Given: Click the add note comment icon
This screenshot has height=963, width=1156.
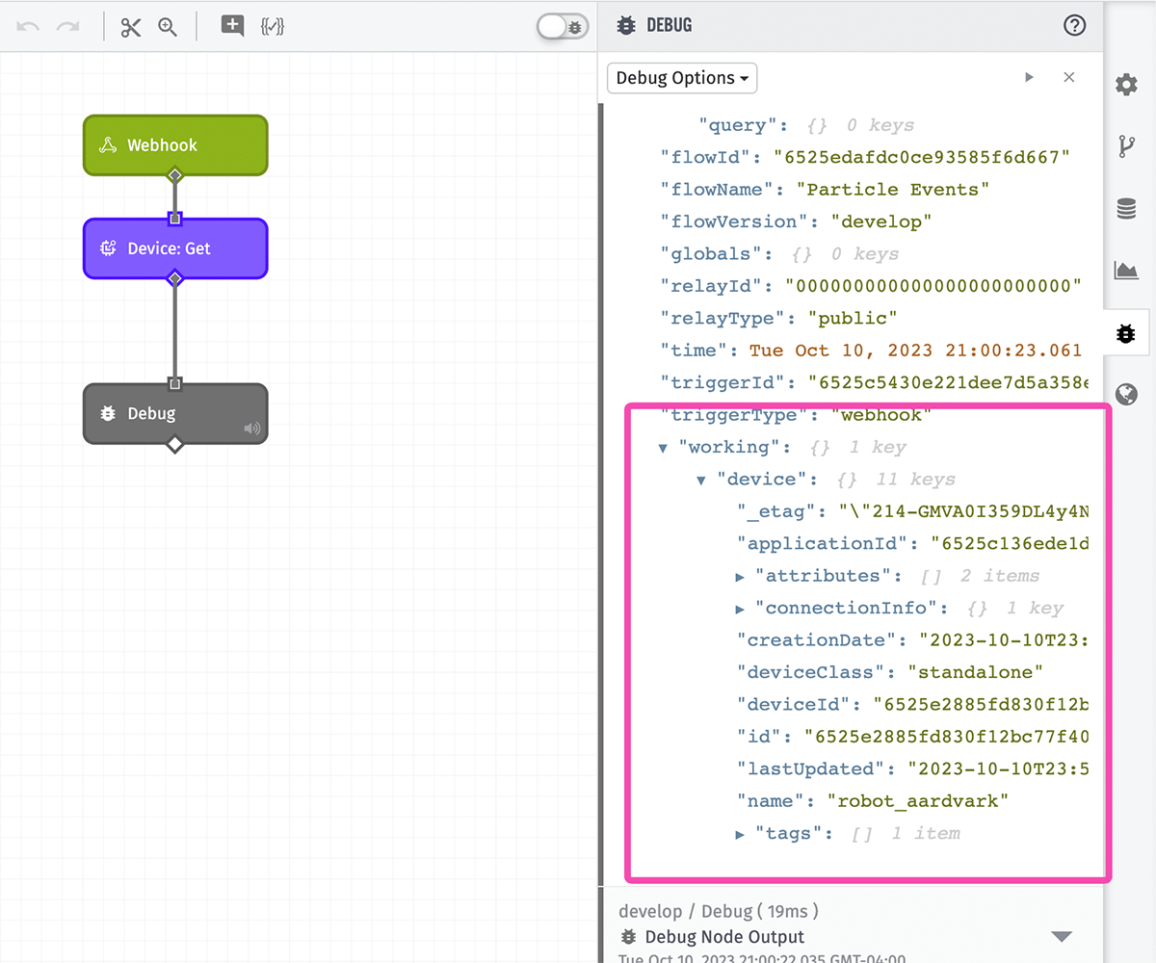Looking at the screenshot, I should coord(232,26).
